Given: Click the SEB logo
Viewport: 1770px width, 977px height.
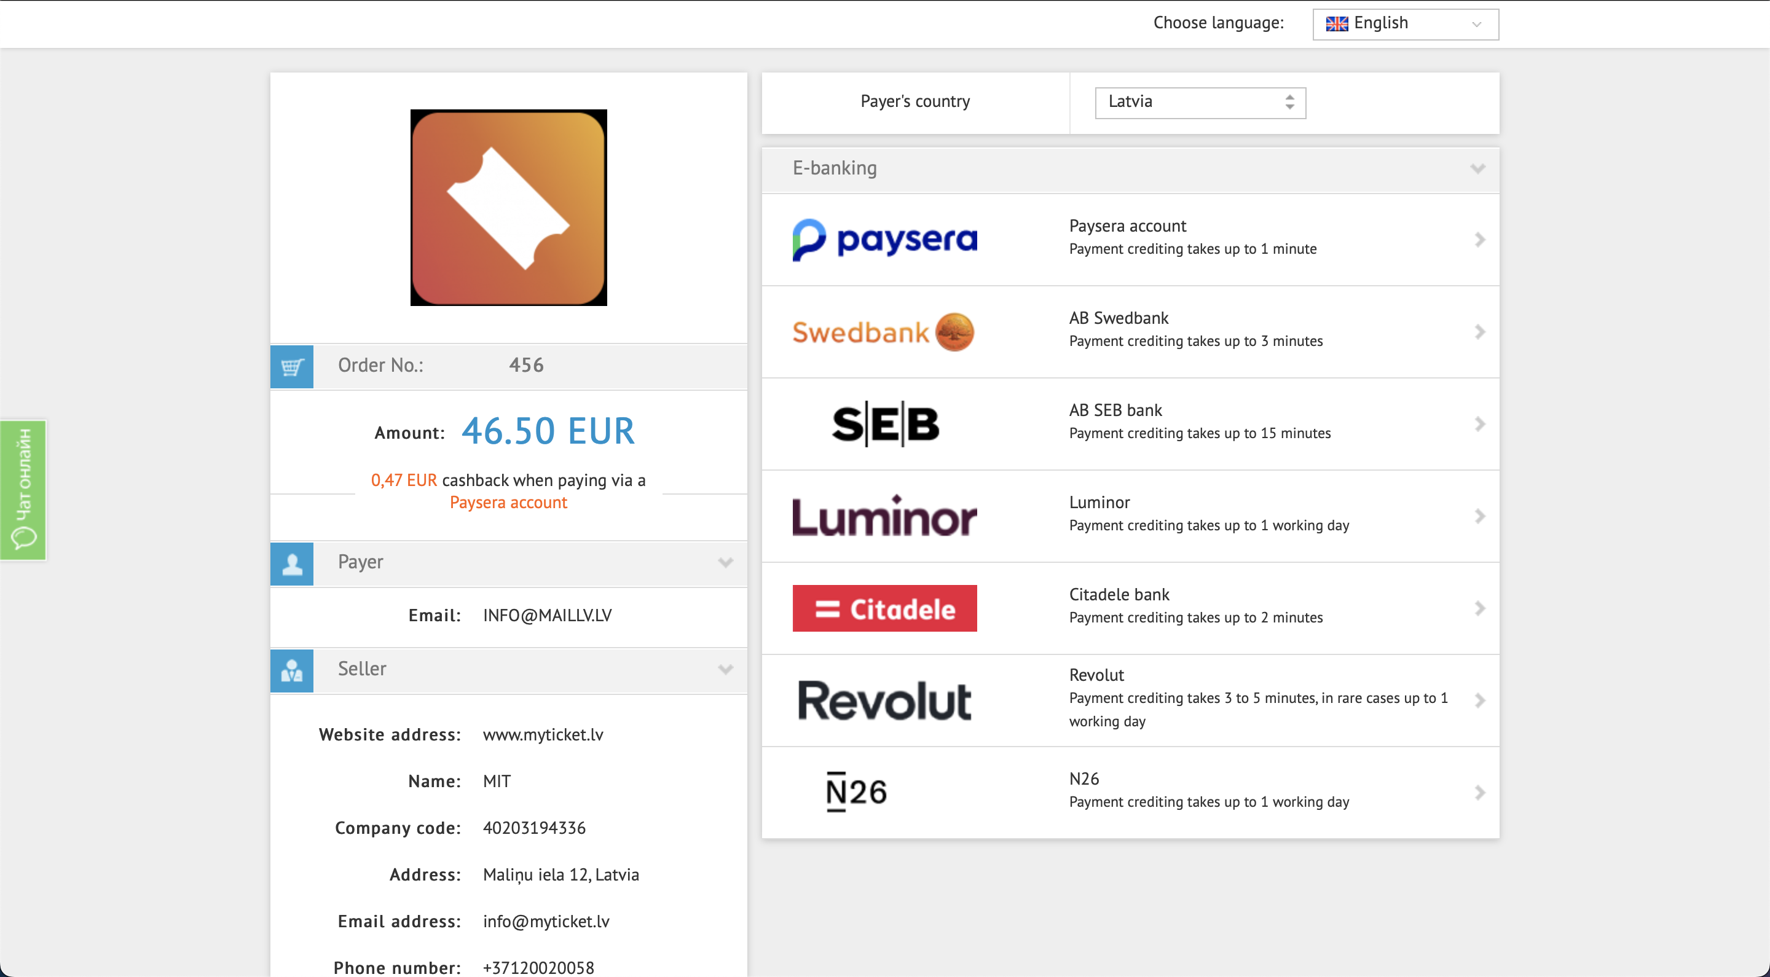Looking at the screenshot, I should [885, 424].
